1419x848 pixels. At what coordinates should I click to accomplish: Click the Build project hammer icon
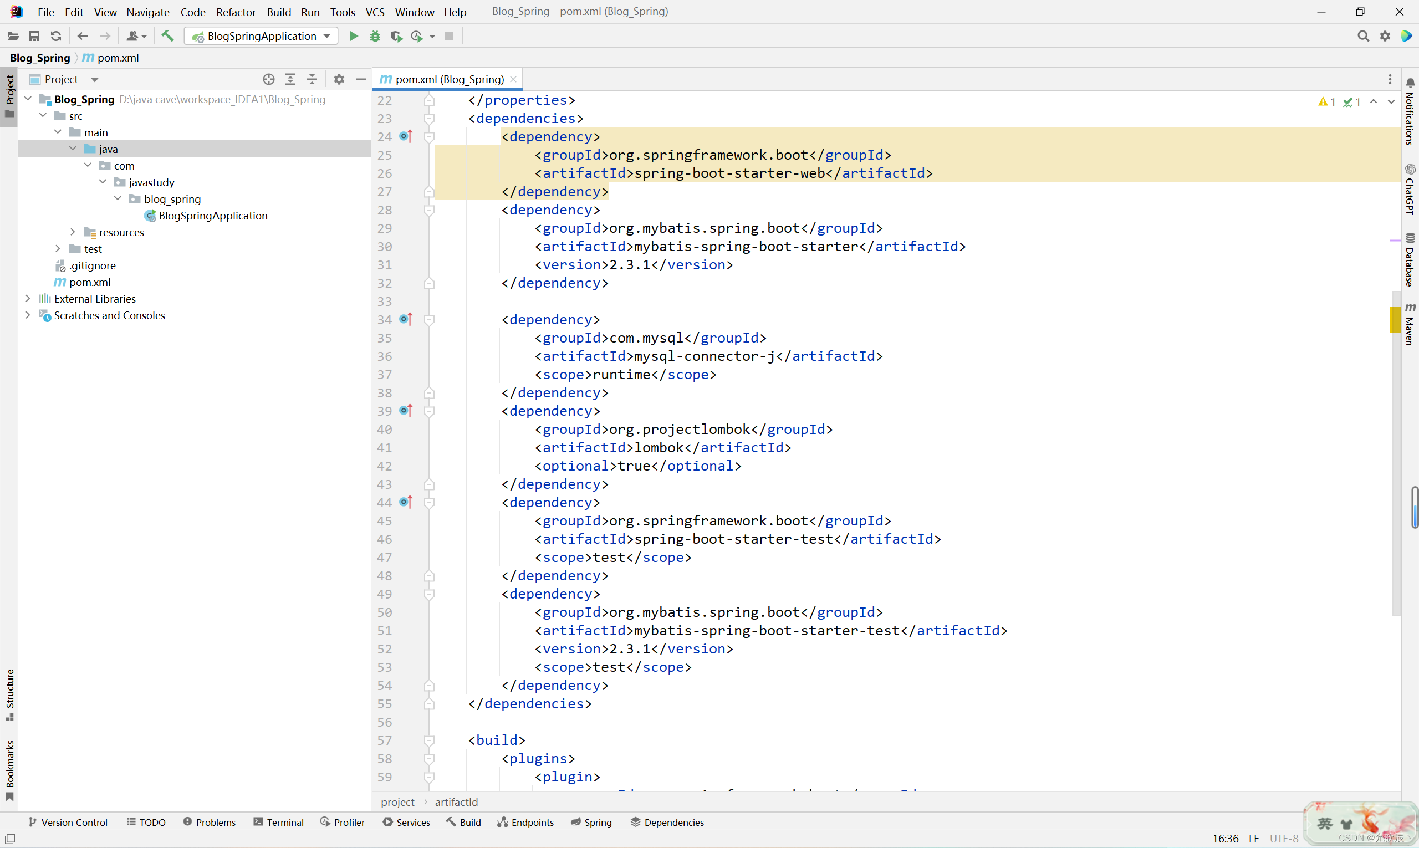(x=167, y=36)
